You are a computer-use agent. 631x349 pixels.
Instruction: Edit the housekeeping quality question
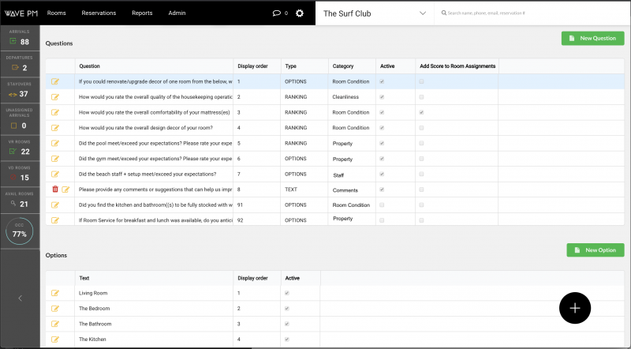[55, 97]
